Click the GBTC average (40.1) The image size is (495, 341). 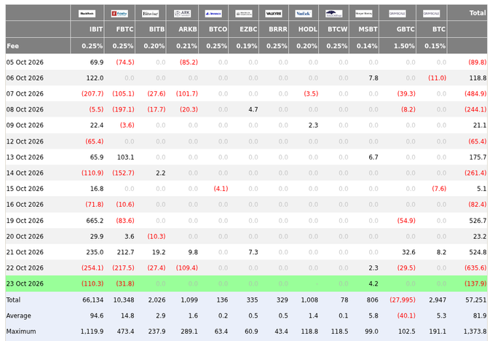406,315
